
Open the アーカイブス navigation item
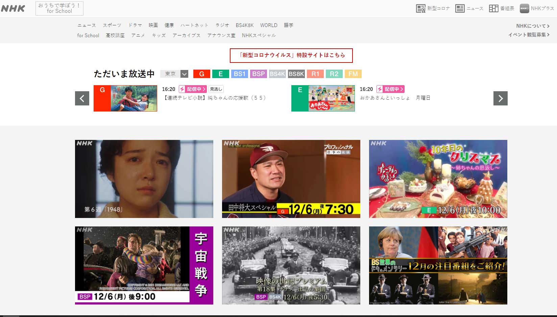click(x=187, y=35)
